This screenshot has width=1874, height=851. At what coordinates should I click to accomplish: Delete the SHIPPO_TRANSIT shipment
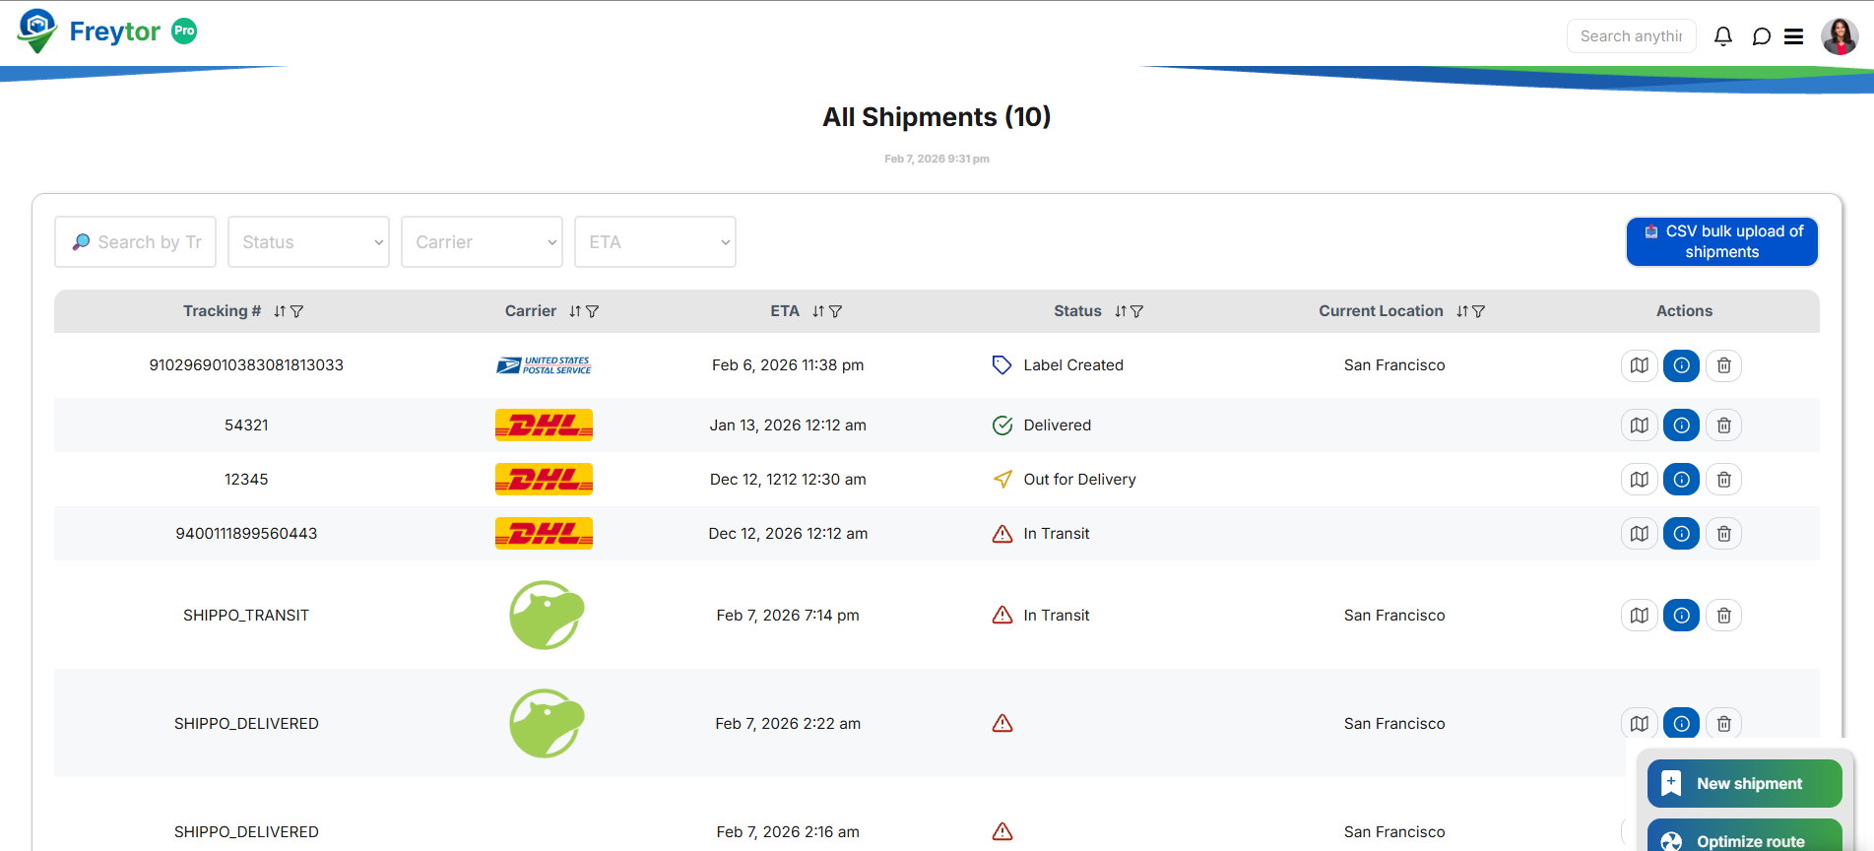tap(1724, 616)
